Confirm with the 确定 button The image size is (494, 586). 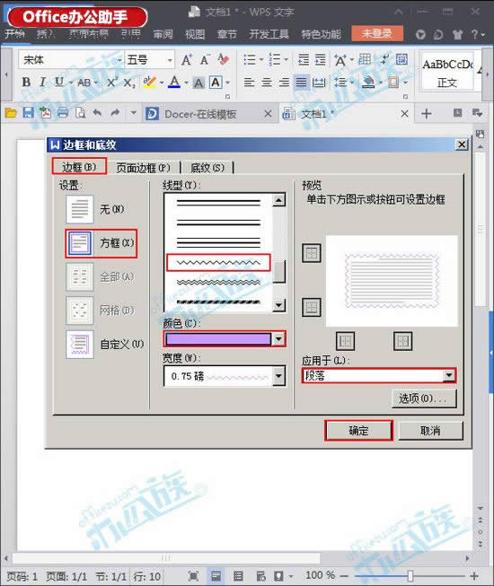coord(358,431)
